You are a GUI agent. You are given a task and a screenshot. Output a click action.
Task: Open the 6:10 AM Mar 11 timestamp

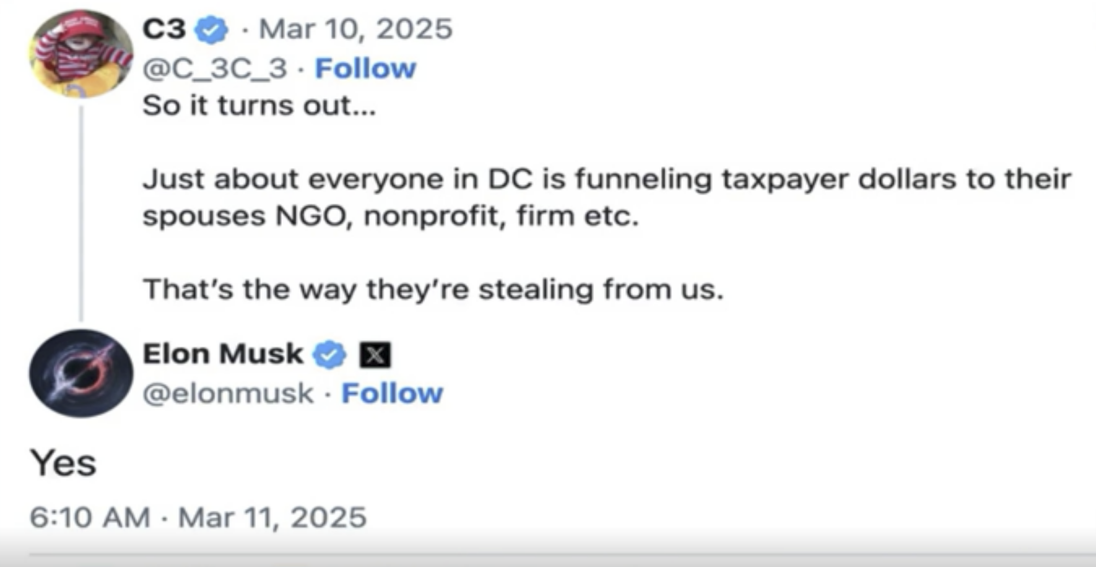[x=198, y=517]
